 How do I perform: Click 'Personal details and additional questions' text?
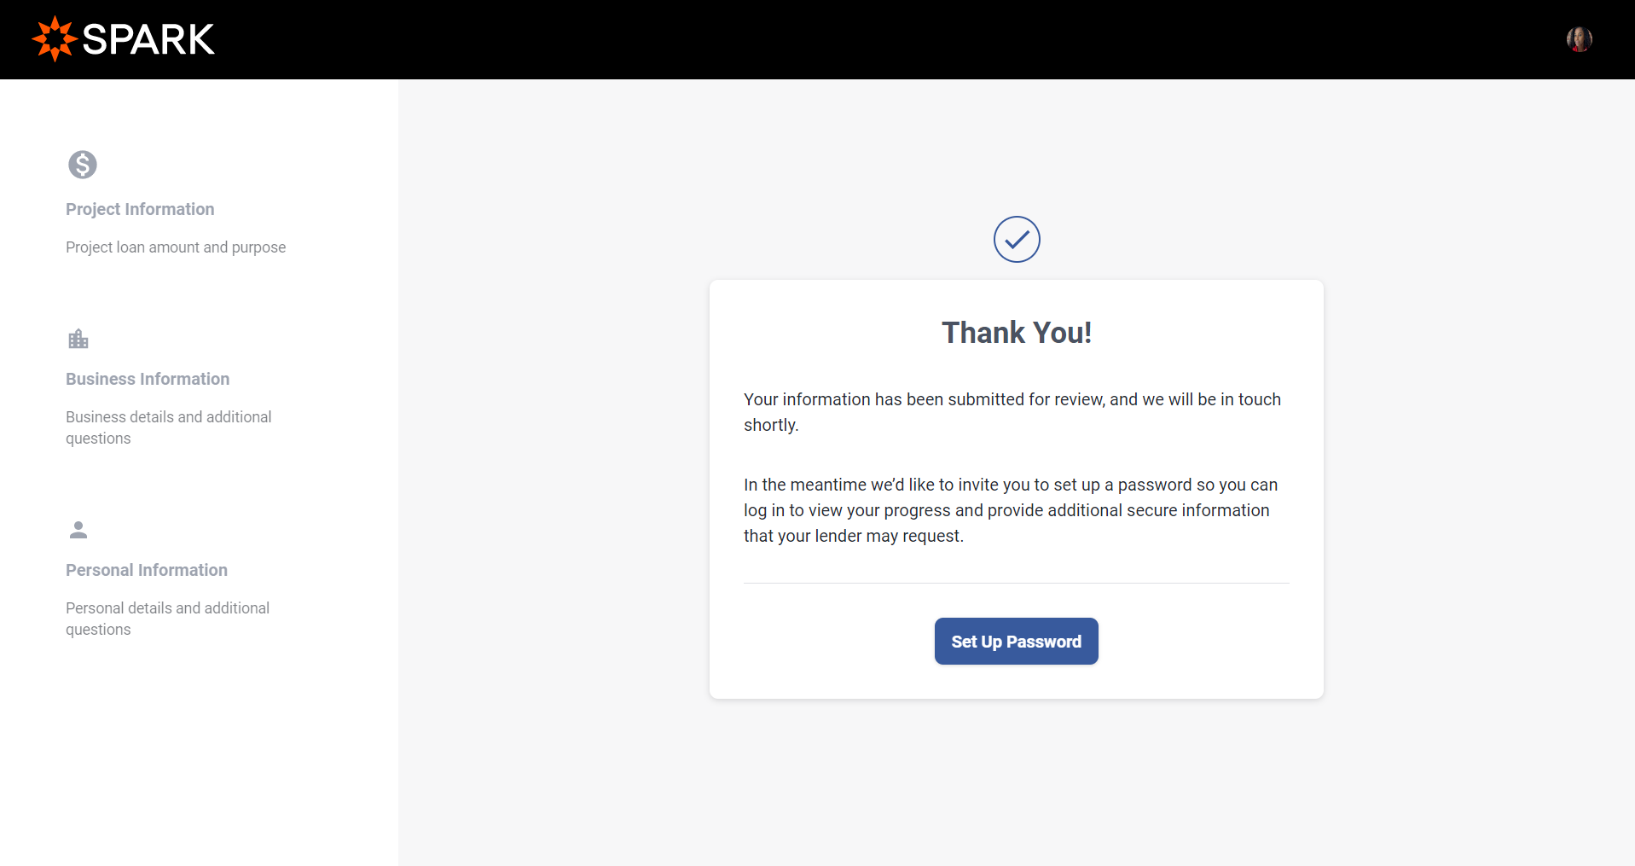tap(168, 619)
